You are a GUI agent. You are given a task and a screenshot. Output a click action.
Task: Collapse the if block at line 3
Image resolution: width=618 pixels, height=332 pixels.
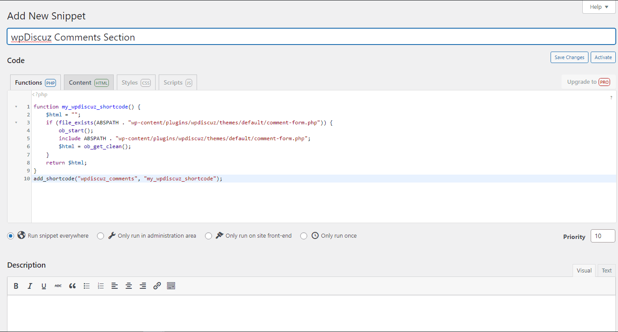pos(16,123)
